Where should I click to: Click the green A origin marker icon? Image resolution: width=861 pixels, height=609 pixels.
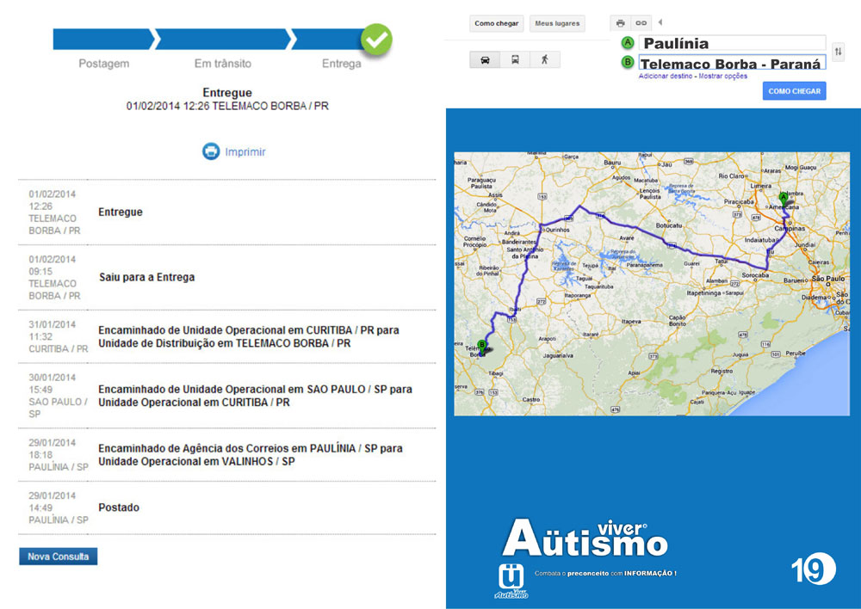tap(628, 42)
